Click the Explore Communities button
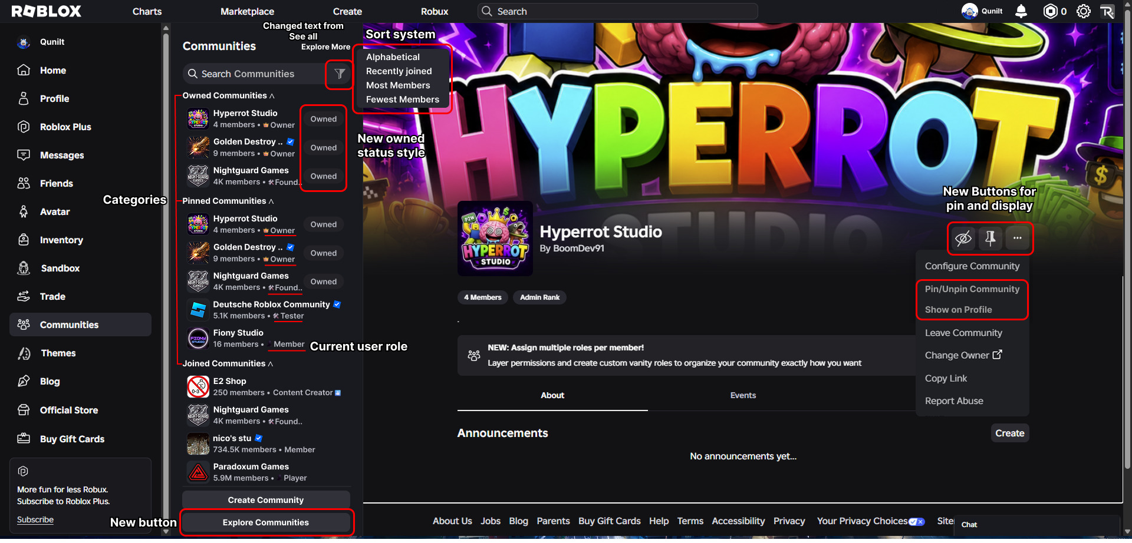Screen dimensions: 1132x543 click(266, 522)
